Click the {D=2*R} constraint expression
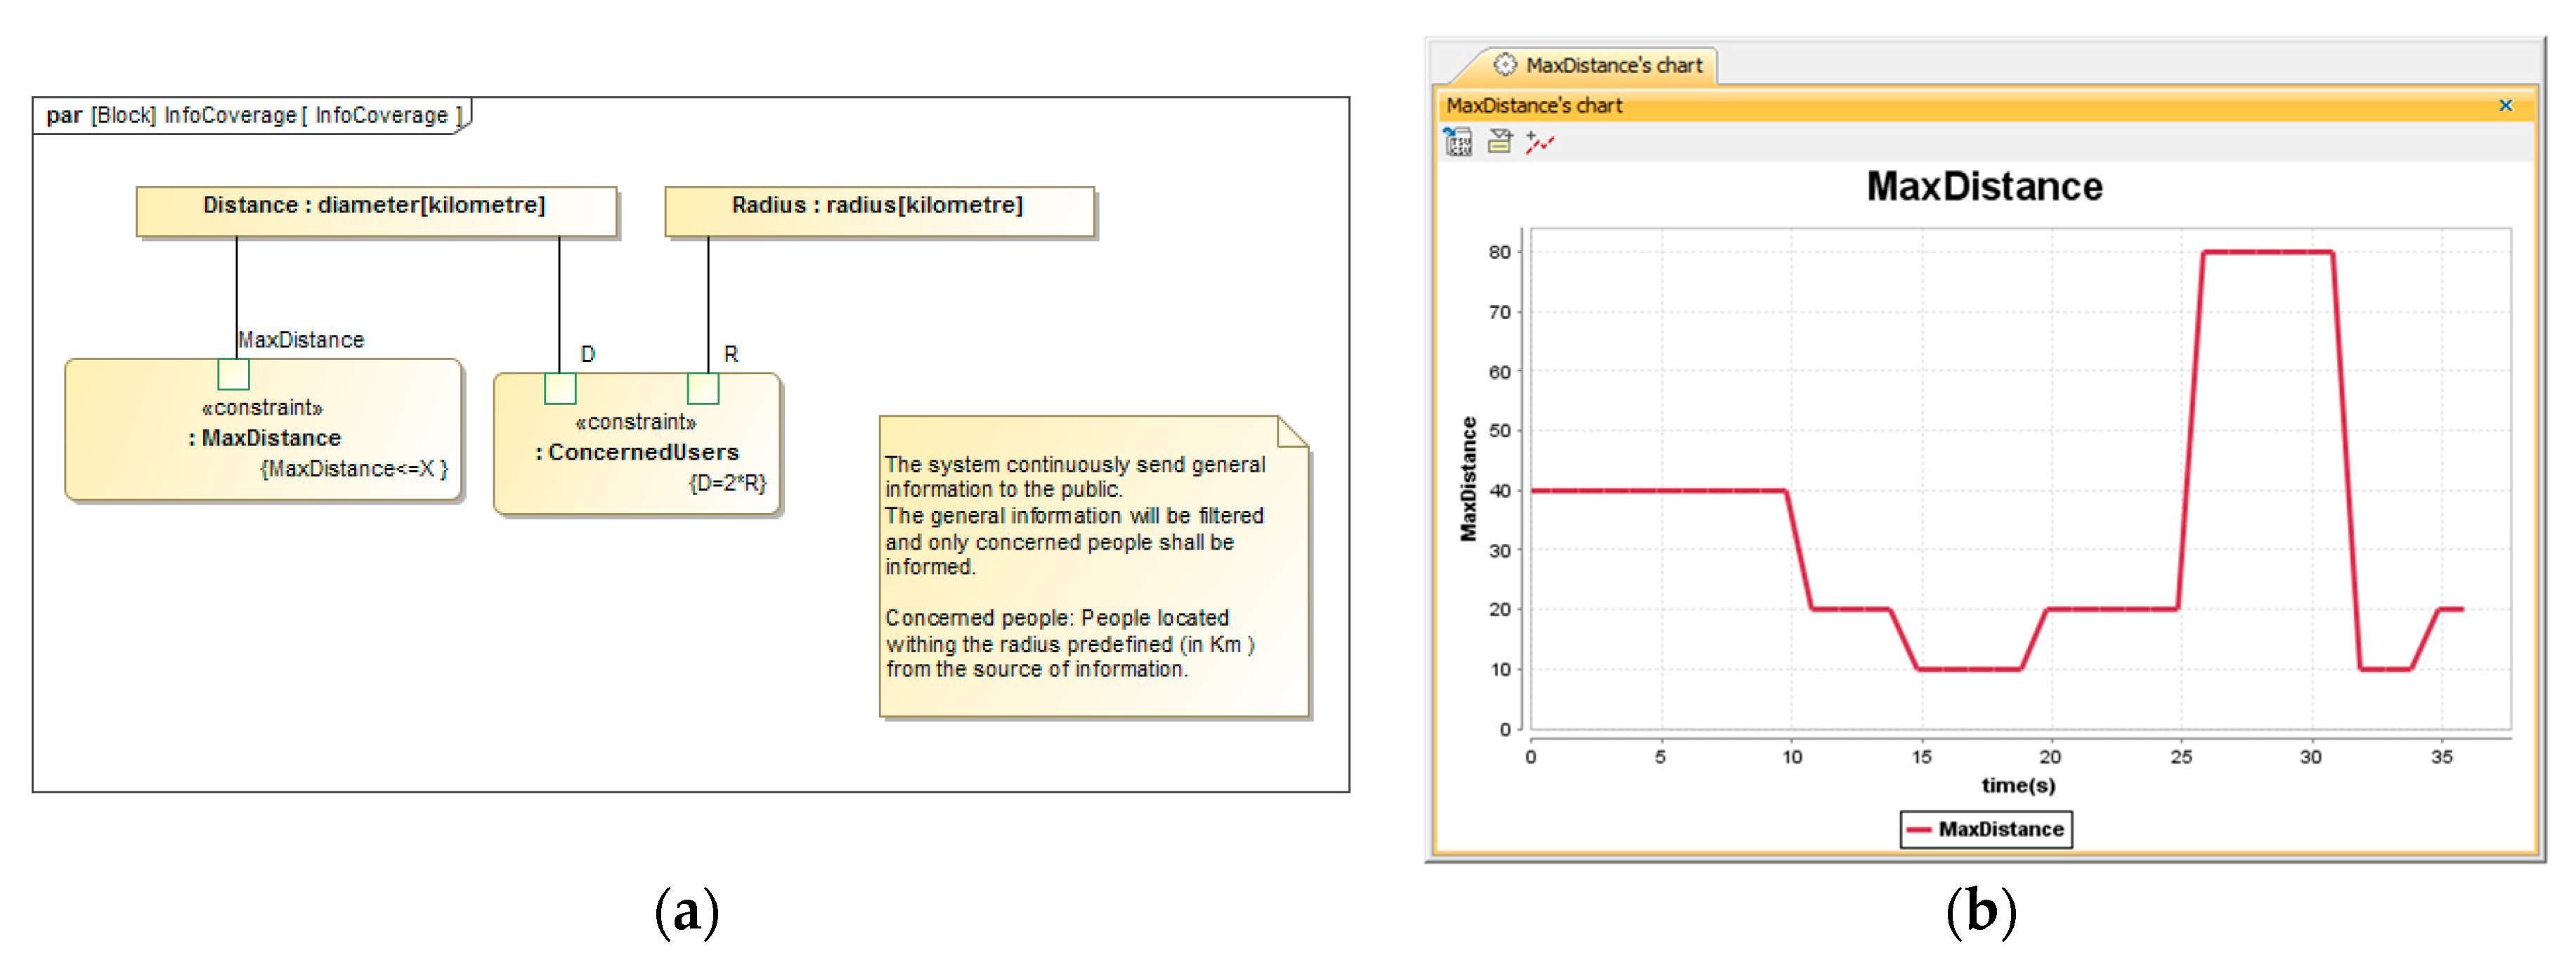The height and width of the screenshot is (958, 2576). 727,483
